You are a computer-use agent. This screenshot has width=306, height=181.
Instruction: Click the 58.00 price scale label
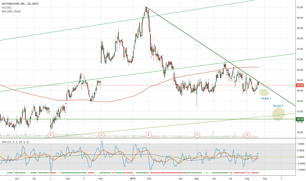[x=300, y=28]
